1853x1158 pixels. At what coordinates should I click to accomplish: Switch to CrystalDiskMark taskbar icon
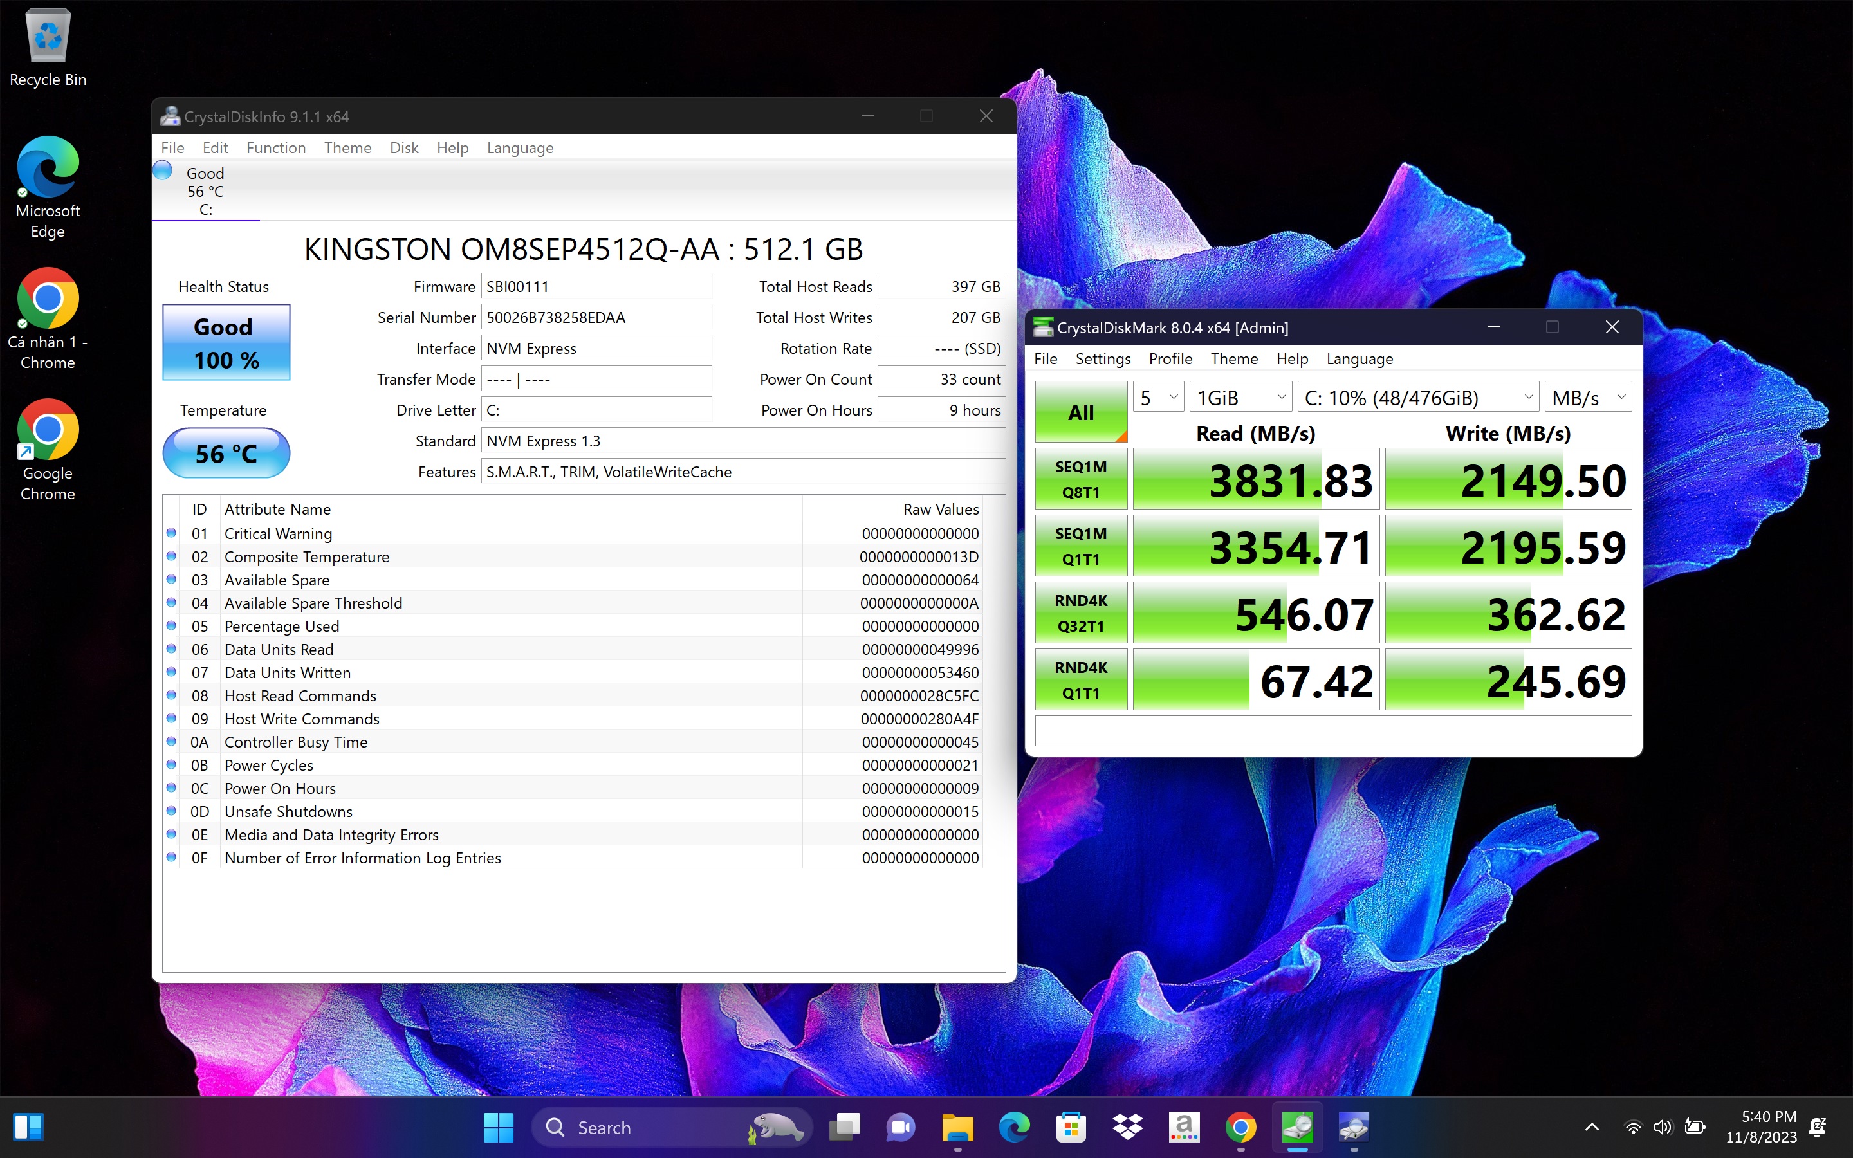tap(1297, 1127)
